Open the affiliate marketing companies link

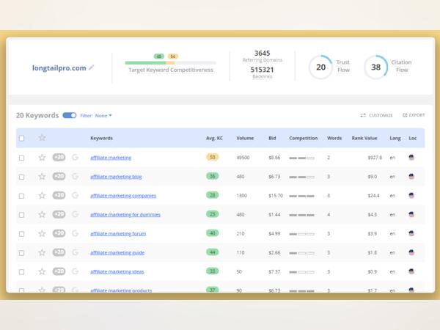click(123, 196)
